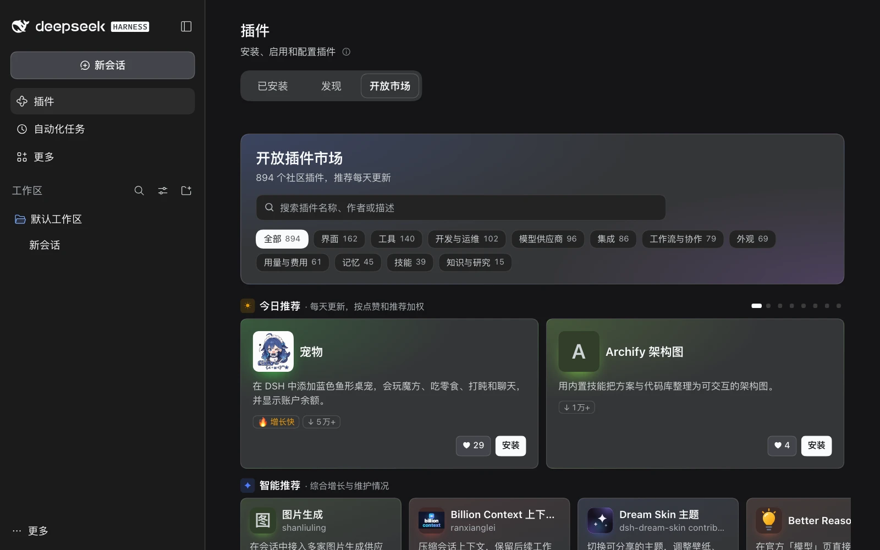Select the first active carousel page indicator
Screen dimensions: 880x550
click(757, 306)
